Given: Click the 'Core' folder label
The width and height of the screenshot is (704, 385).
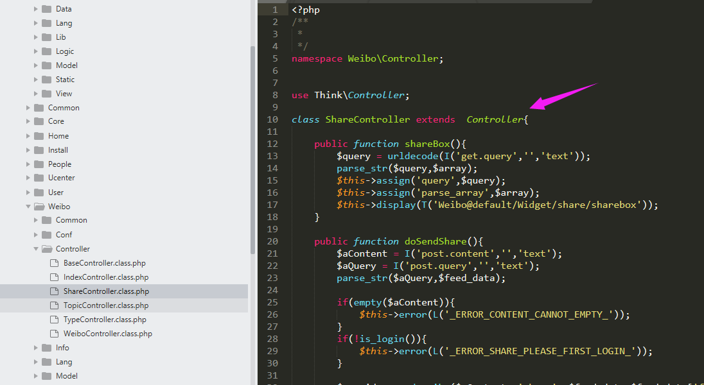Looking at the screenshot, I should coord(56,121).
